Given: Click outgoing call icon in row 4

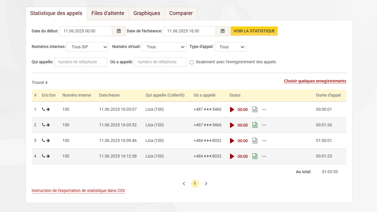Looking at the screenshot, I should tap(46, 156).
